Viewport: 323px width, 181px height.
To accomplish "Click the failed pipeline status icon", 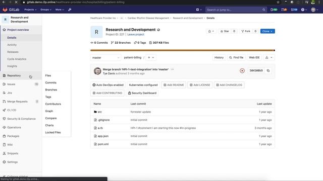I will pyautogui.click(x=242, y=71).
